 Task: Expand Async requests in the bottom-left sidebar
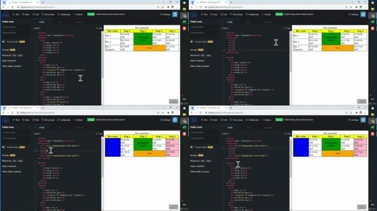click(9, 166)
